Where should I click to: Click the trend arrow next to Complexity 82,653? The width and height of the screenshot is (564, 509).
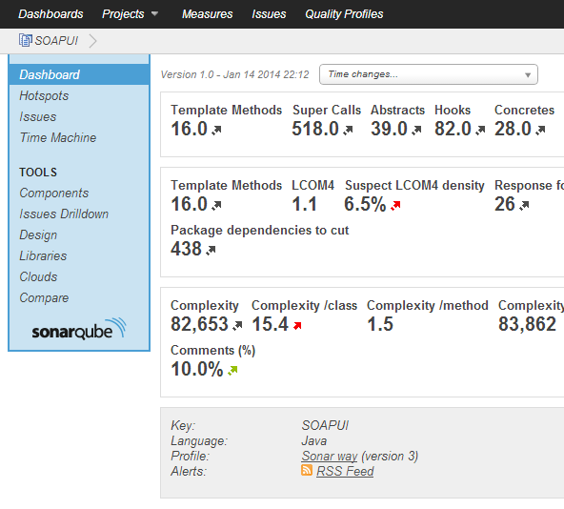tap(237, 325)
